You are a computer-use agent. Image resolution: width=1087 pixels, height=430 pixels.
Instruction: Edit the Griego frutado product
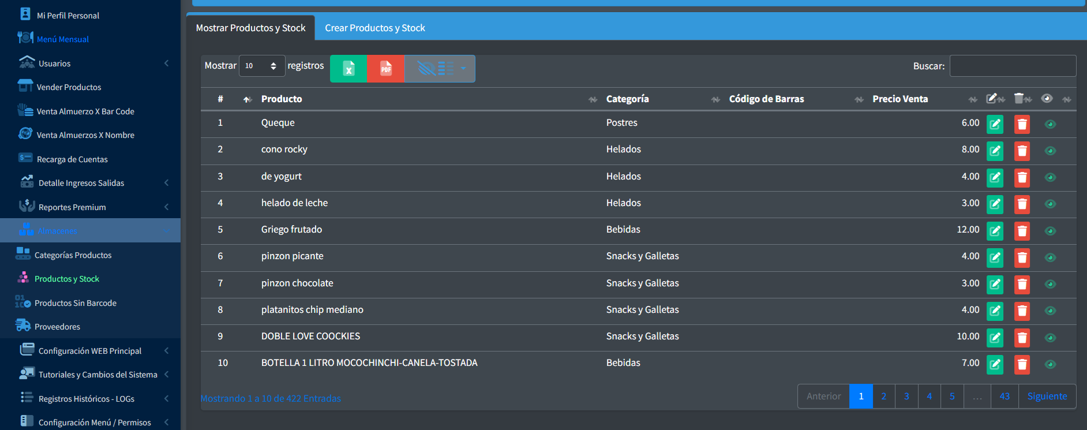point(995,231)
